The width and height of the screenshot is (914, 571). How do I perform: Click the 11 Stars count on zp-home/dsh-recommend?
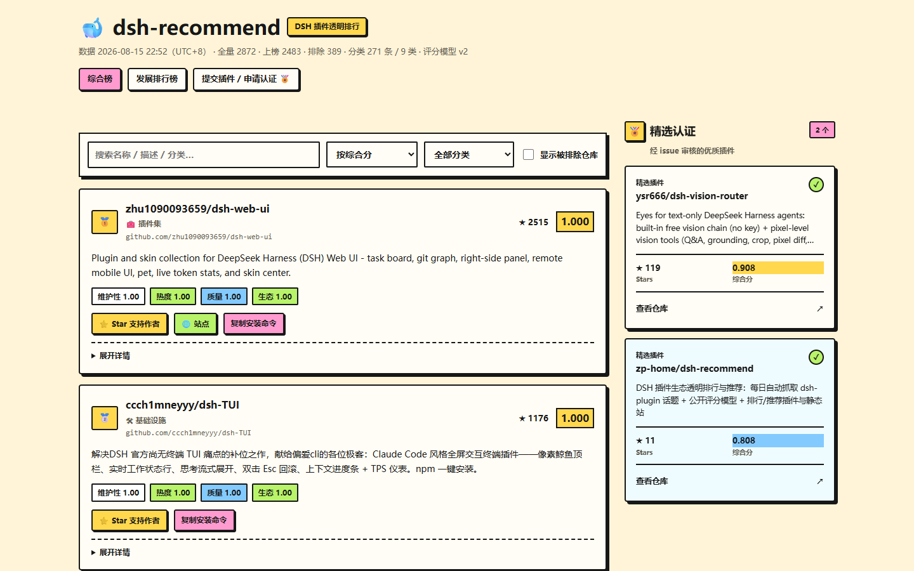click(646, 440)
